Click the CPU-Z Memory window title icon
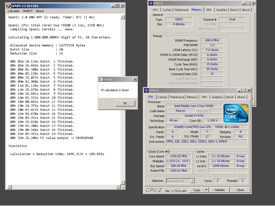275x206 pixels. [151, 3]
